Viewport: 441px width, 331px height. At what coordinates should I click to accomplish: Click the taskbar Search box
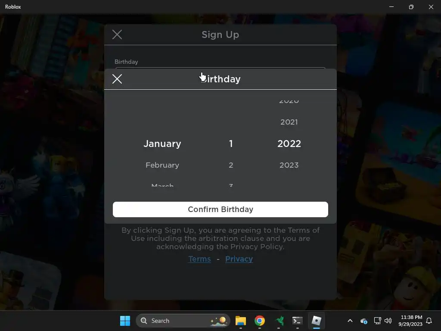pyautogui.click(x=183, y=321)
